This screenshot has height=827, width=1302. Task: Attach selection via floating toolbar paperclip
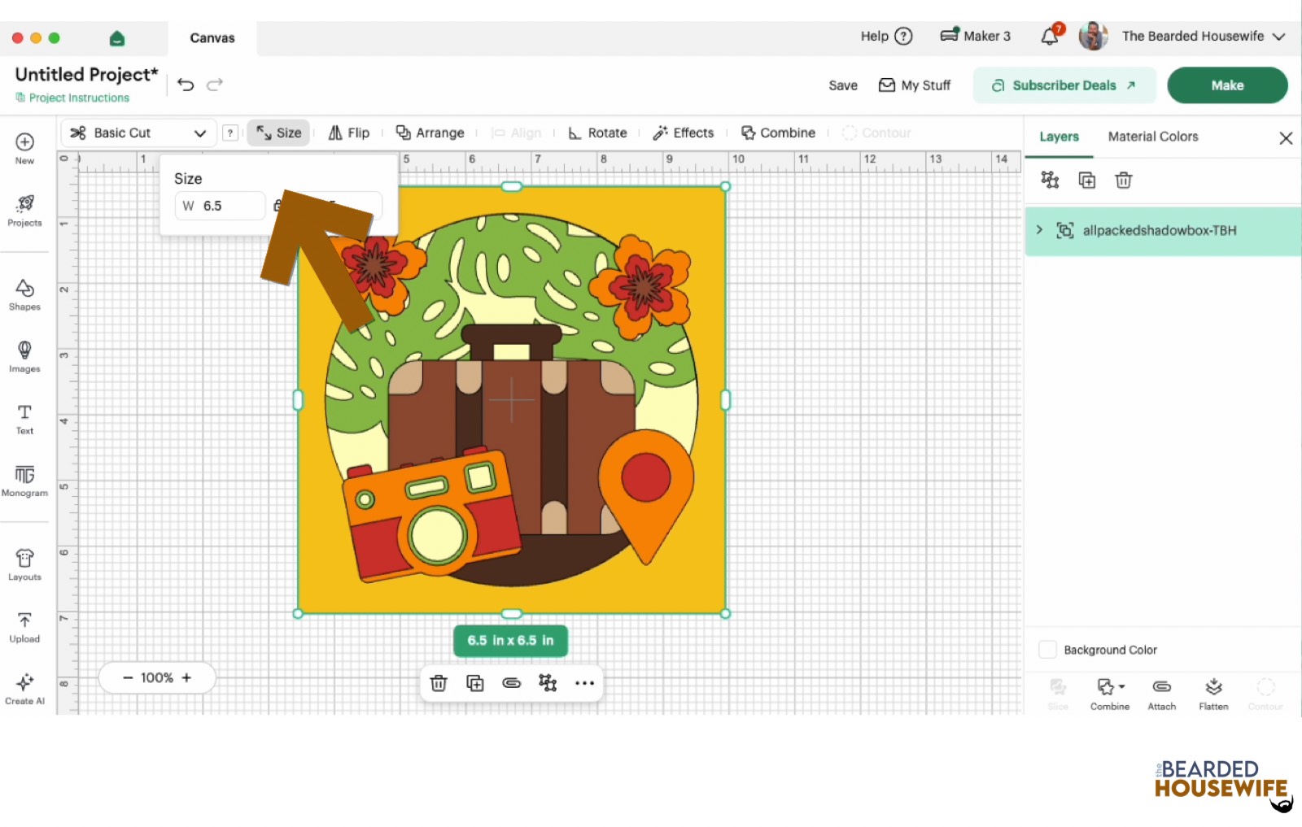pyautogui.click(x=512, y=683)
